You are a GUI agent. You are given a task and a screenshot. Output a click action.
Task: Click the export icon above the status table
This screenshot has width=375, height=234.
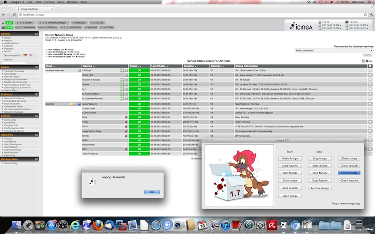coord(363,61)
